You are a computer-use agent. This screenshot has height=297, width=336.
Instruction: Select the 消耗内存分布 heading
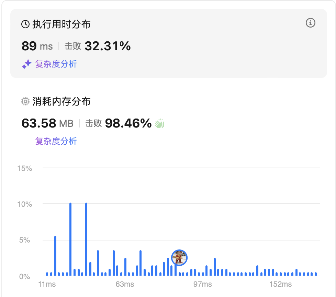pyautogui.click(x=61, y=101)
